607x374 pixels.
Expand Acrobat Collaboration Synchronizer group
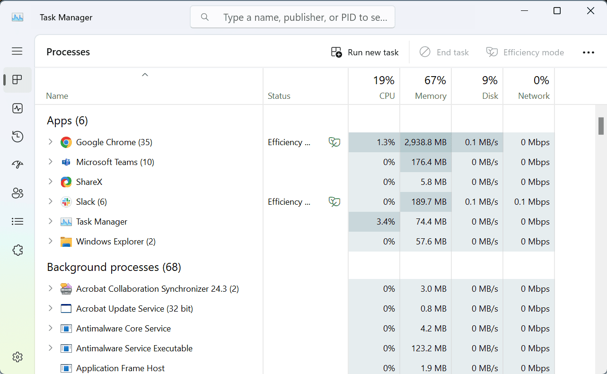pyautogui.click(x=51, y=288)
